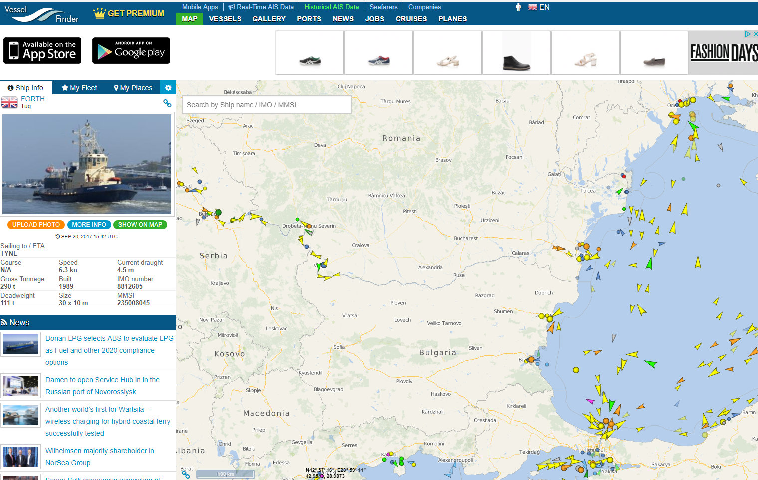Go to the VESSELS menu
The image size is (758, 480).
(225, 19)
